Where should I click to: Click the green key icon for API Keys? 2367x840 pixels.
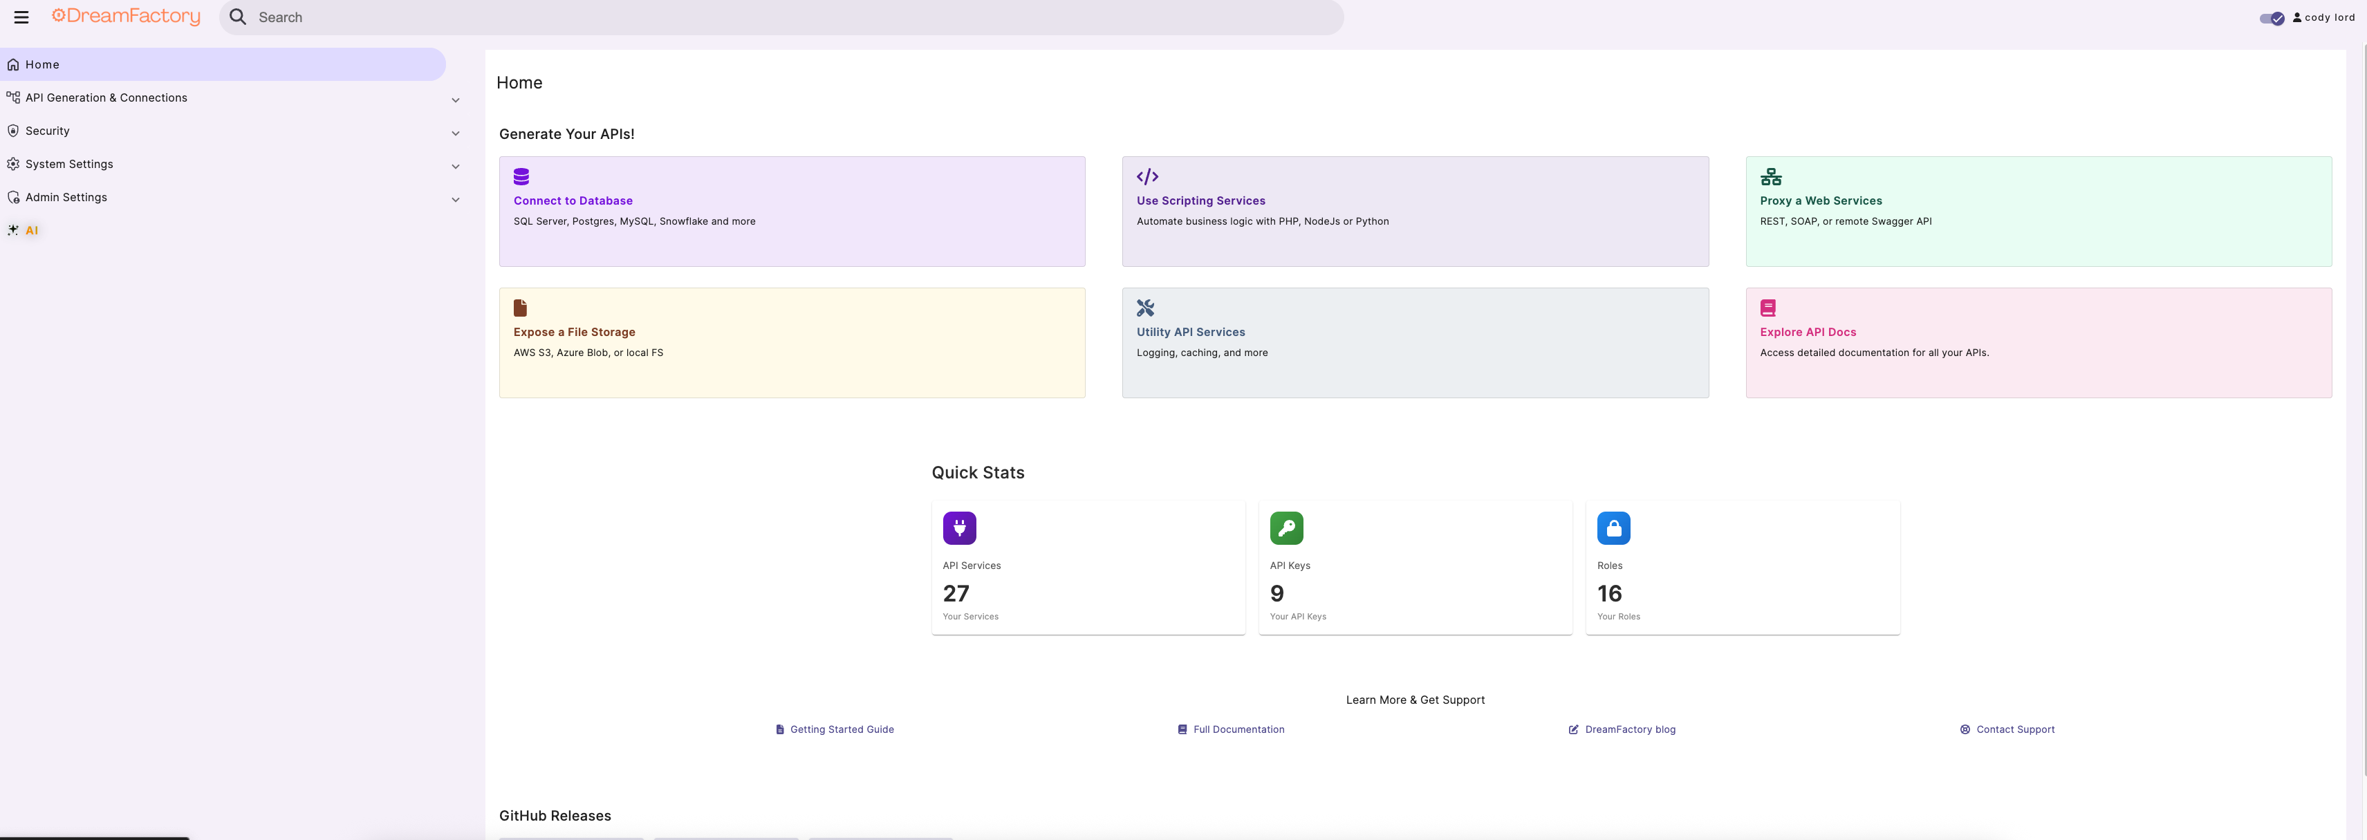point(1286,528)
